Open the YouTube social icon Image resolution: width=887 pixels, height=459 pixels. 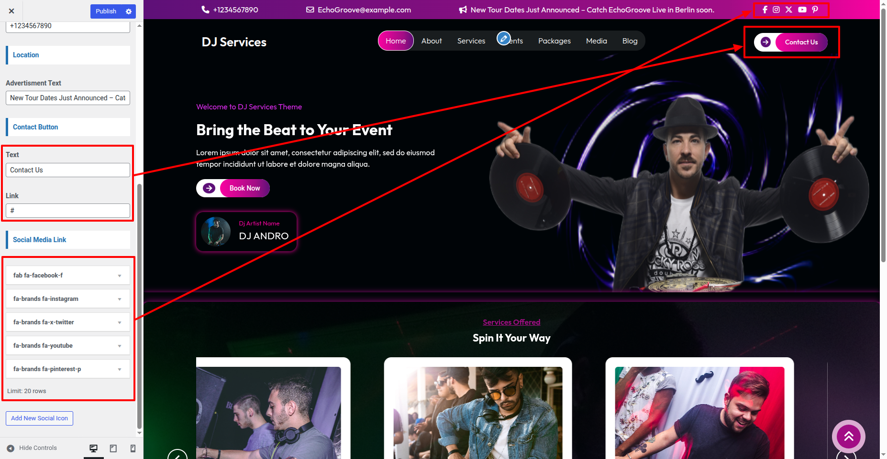point(802,10)
